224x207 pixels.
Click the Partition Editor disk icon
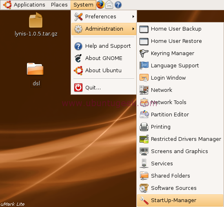pos(144,114)
